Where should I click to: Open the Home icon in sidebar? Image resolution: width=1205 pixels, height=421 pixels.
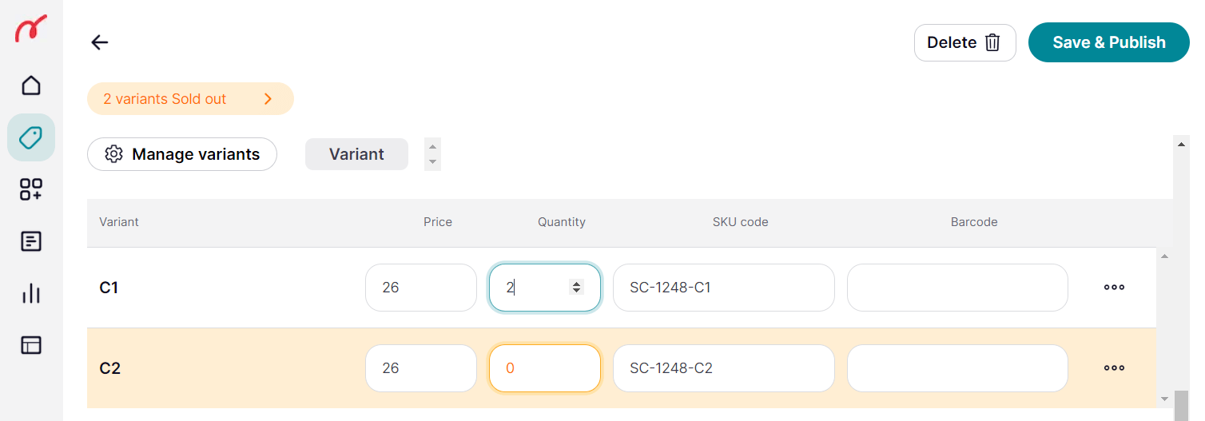coord(31,85)
